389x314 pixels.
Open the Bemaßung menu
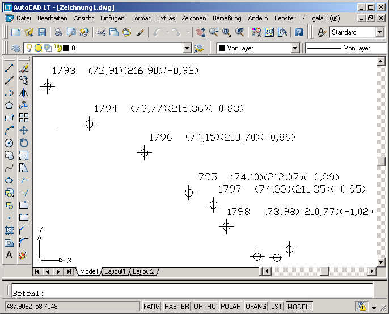[x=227, y=18]
